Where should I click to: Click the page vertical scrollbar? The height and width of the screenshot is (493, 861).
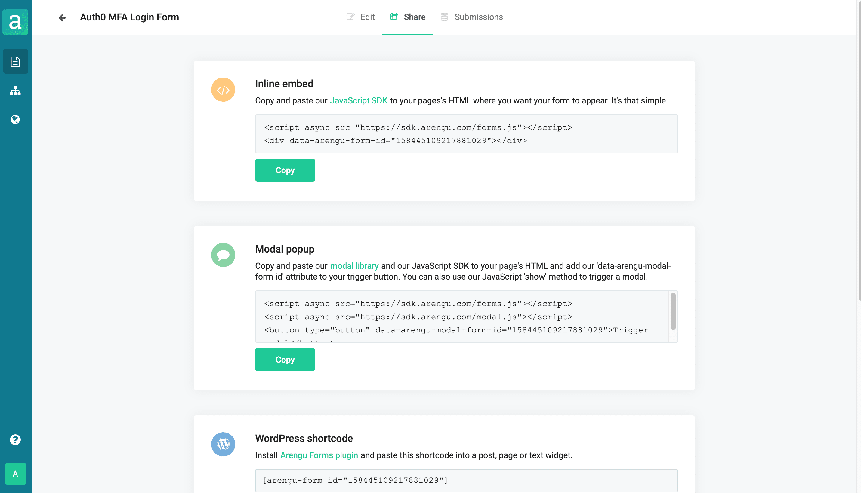[859, 151]
